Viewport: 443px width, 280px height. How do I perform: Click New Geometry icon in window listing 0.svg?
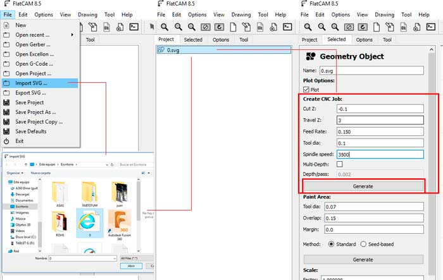(x=233, y=27)
